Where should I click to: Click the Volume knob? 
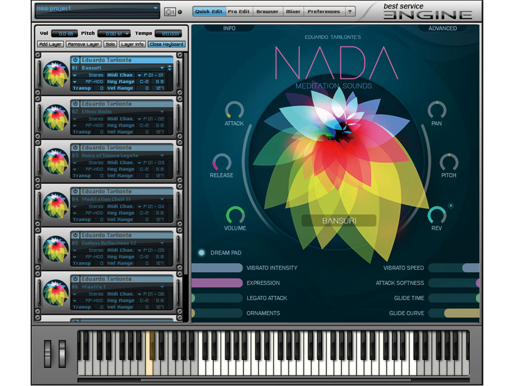(x=235, y=215)
